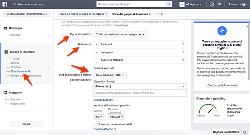Open the Tutti i dispositivi dropdown
Screen dimensions: 250x135
[x=120, y=34]
